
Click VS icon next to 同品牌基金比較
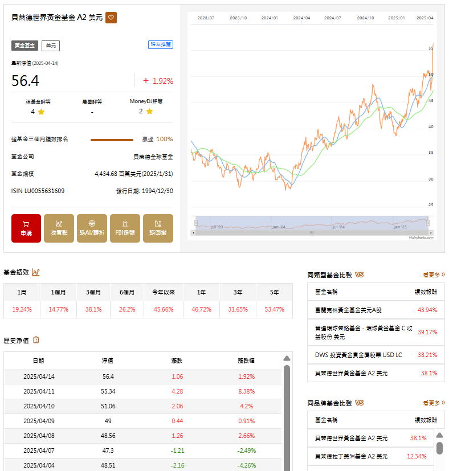pos(359,403)
